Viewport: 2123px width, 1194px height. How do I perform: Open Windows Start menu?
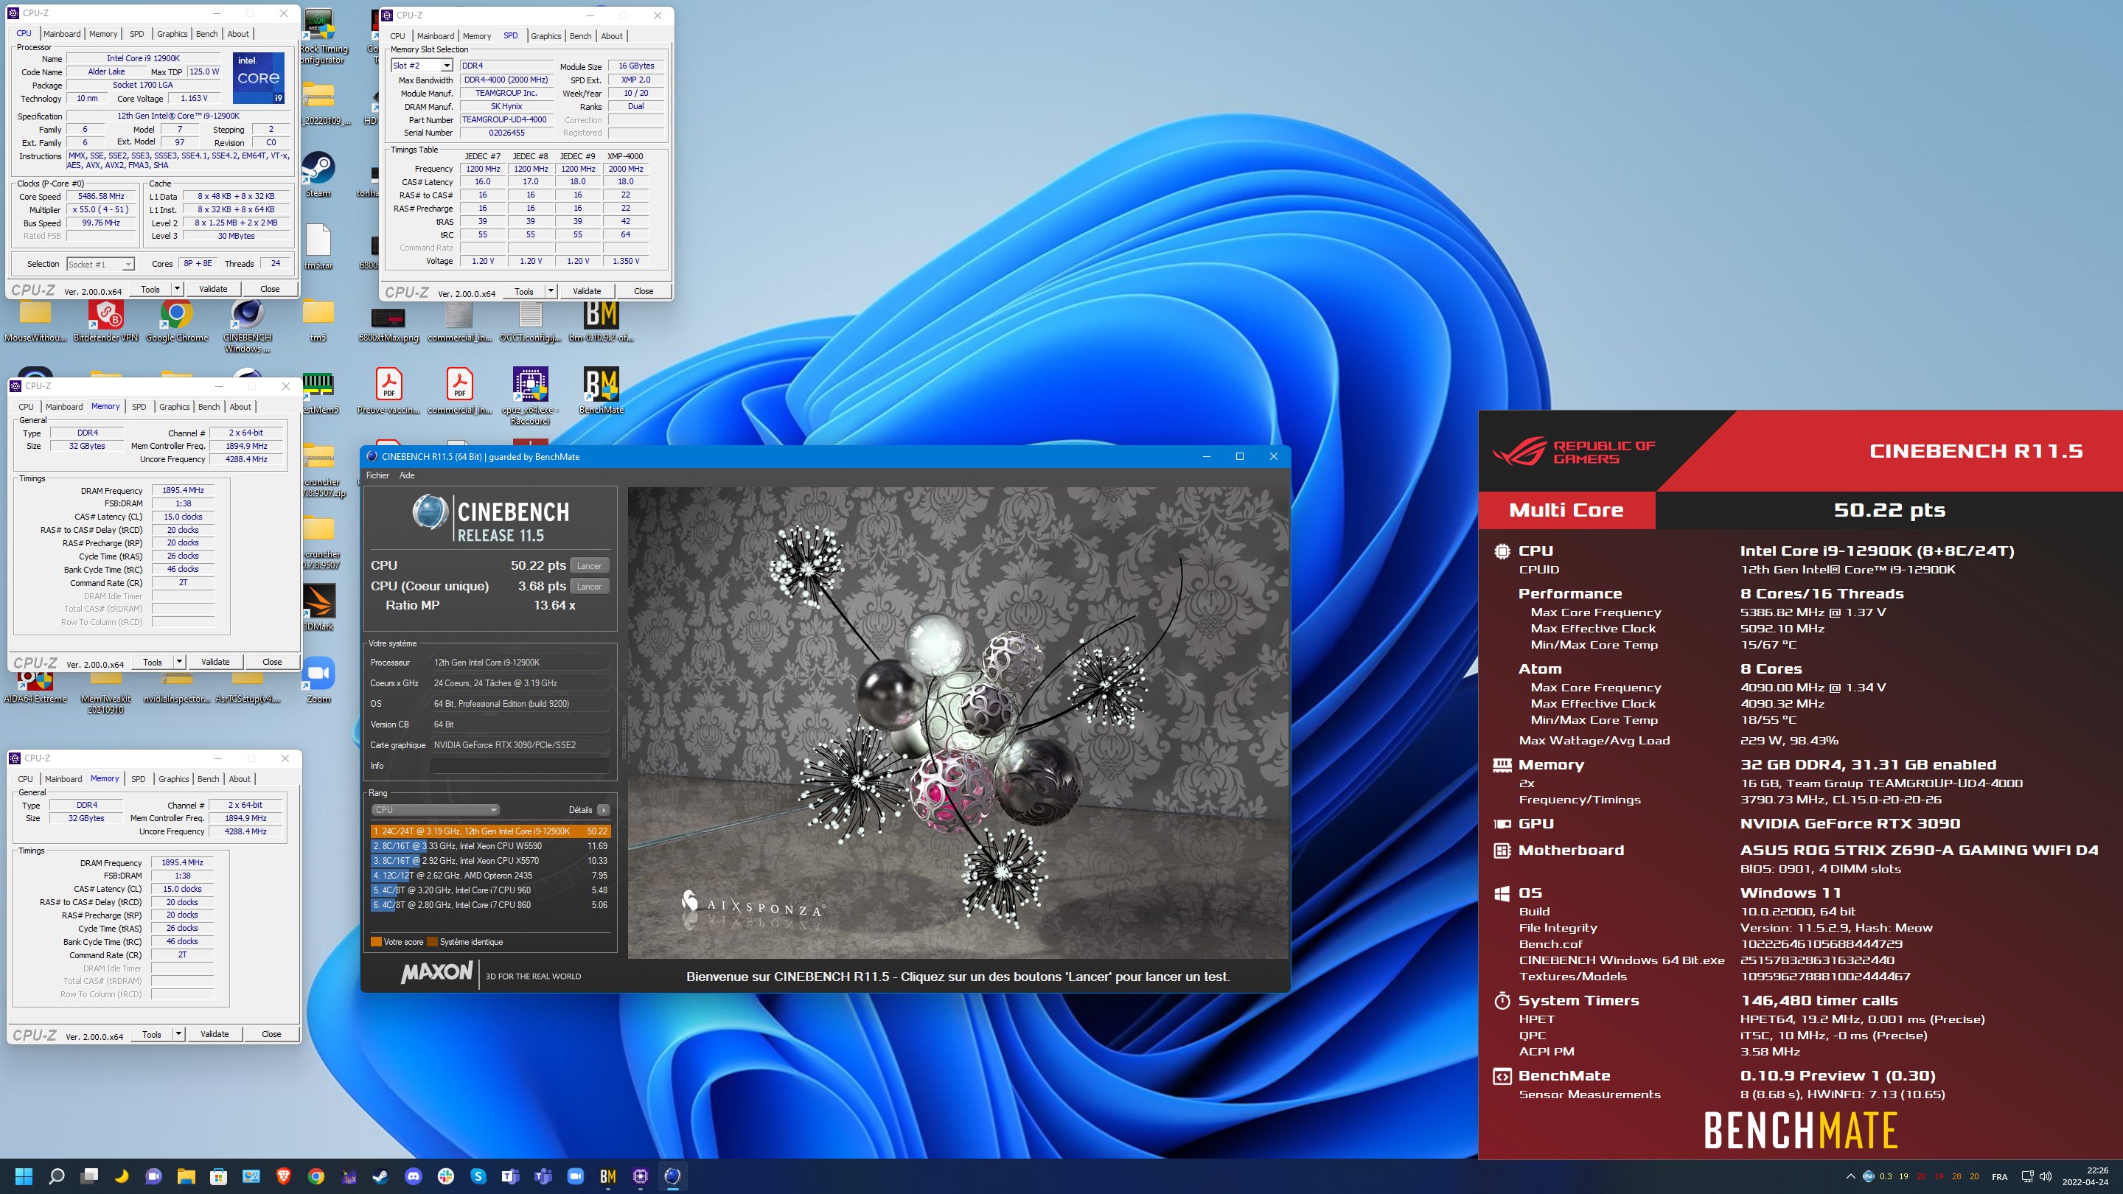[24, 1176]
